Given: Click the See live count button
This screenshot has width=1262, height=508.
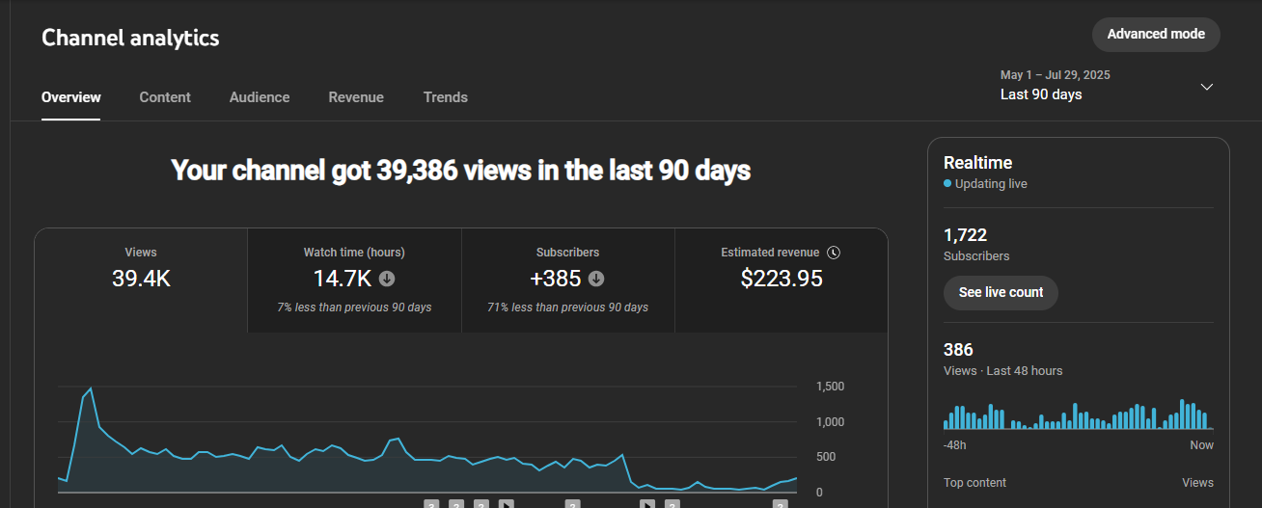Looking at the screenshot, I should (x=1001, y=292).
